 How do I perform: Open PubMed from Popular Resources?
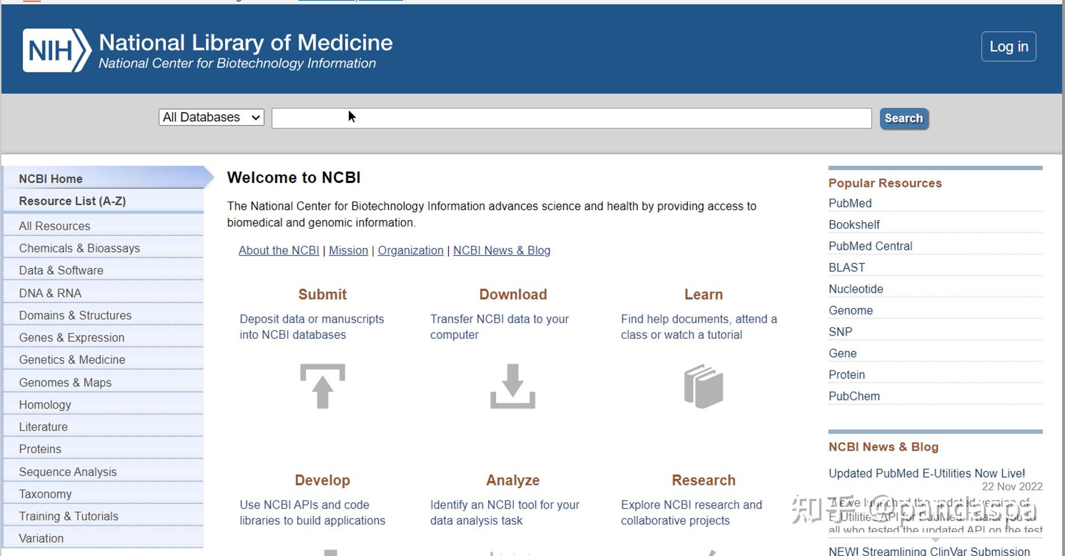click(850, 203)
